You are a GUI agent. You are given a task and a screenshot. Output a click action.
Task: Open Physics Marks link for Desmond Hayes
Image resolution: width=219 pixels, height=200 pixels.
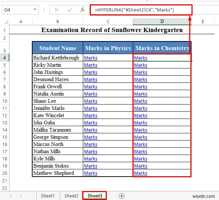(x=90, y=80)
